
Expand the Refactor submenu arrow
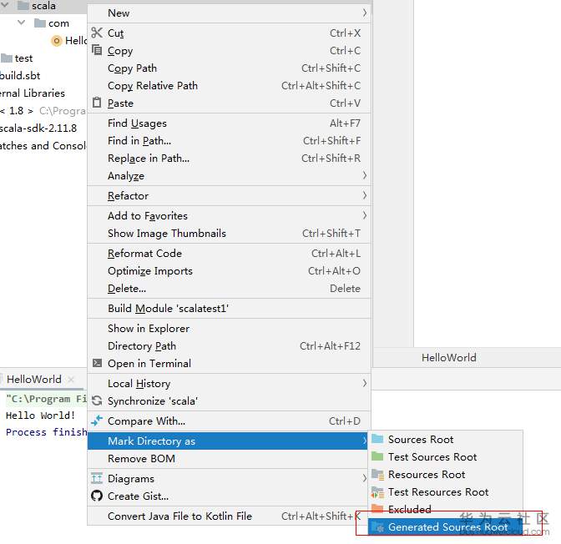click(x=364, y=195)
